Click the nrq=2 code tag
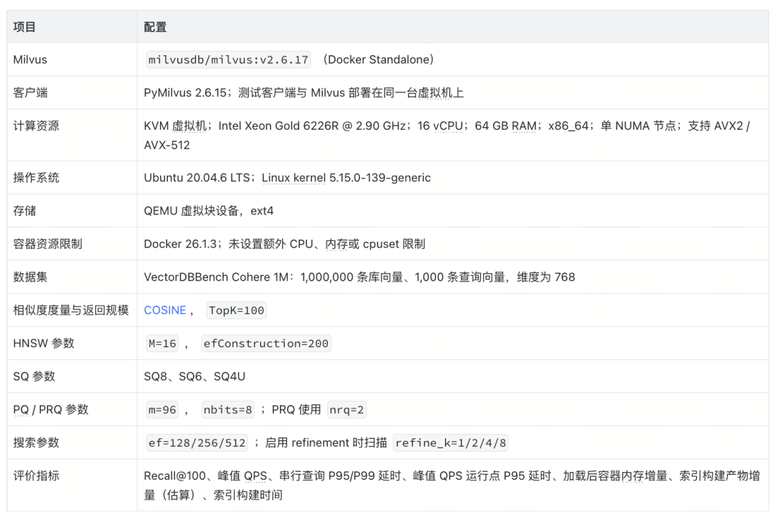The height and width of the screenshot is (520, 775). [347, 410]
